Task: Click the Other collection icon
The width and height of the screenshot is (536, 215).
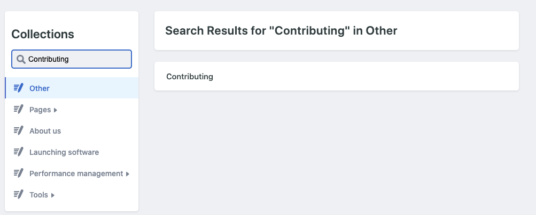Action: click(x=19, y=88)
